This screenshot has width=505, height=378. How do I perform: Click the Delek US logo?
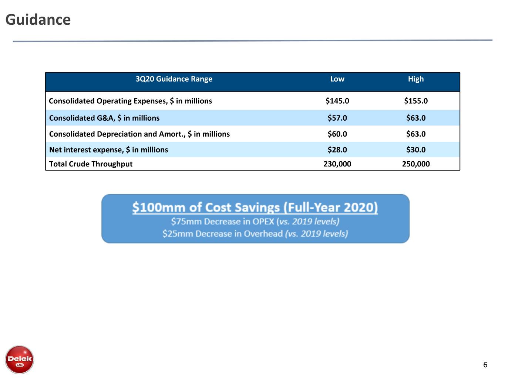(x=19, y=360)
